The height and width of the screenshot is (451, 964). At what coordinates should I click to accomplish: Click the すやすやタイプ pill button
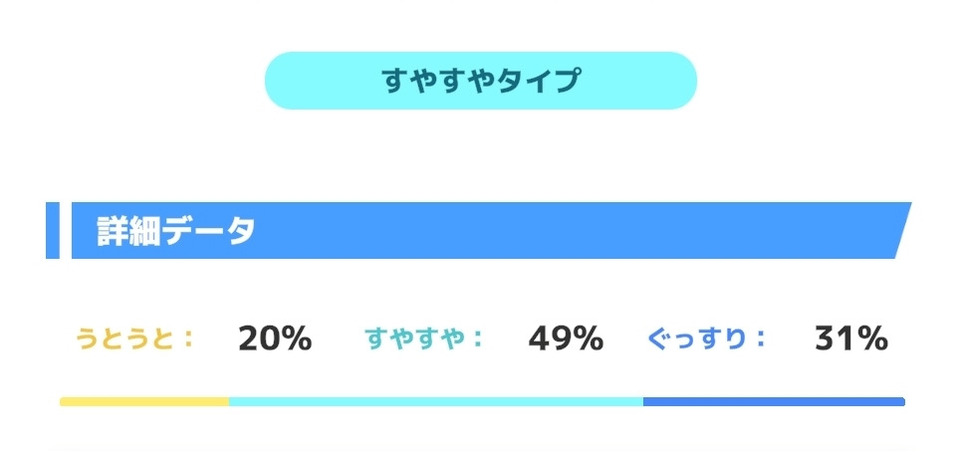point(480,81)
